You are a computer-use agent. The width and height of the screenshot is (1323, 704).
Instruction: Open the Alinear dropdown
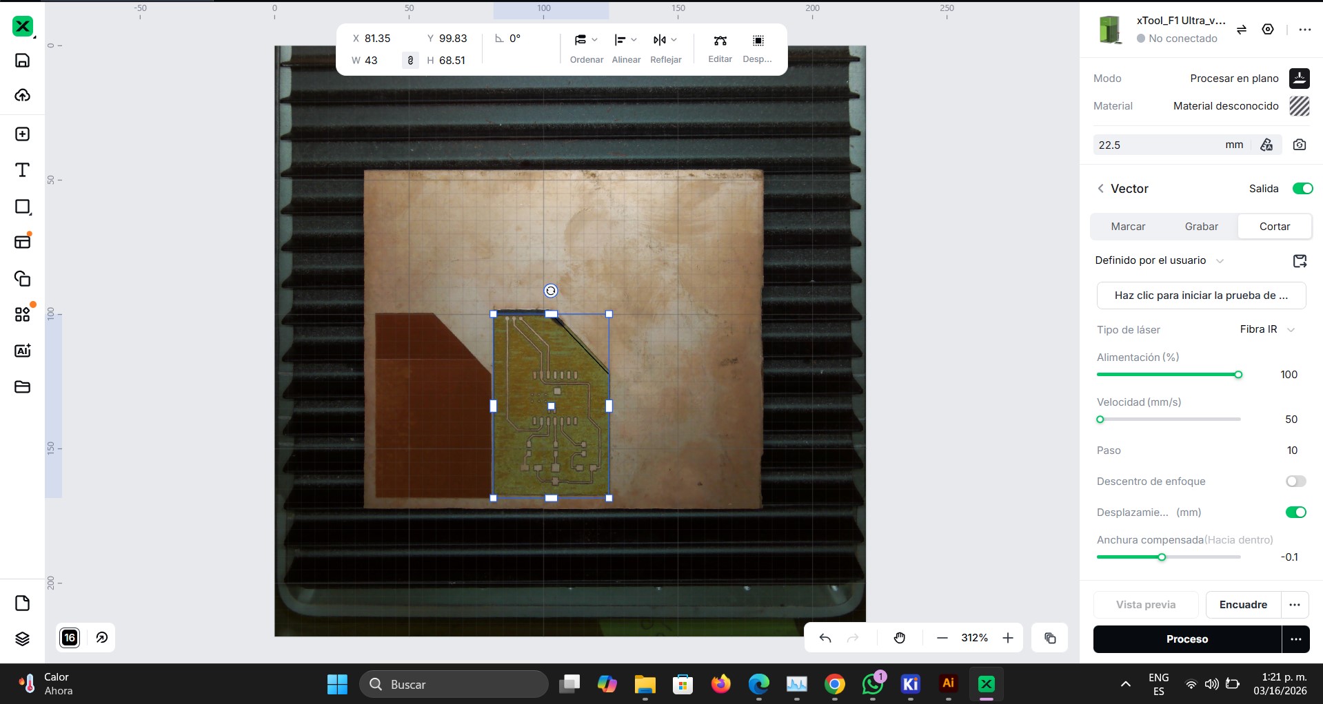pyautogui.click(x=626, y=48)
